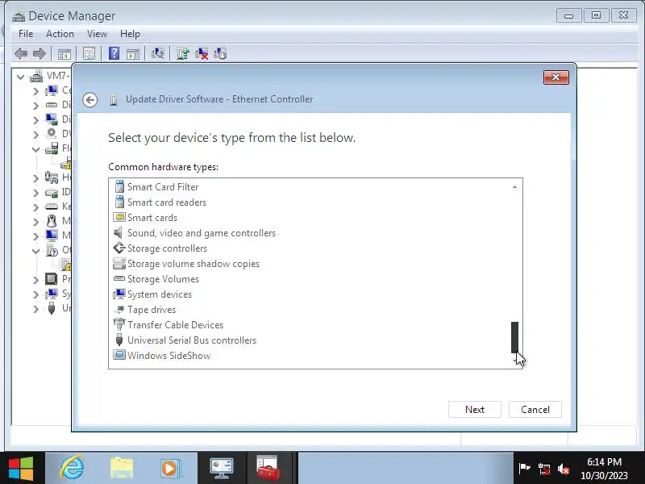This screenshot has height=484, width=645.
Task: Expand the Sy tree node in Device Manager
Action: [x=35, y=294]
